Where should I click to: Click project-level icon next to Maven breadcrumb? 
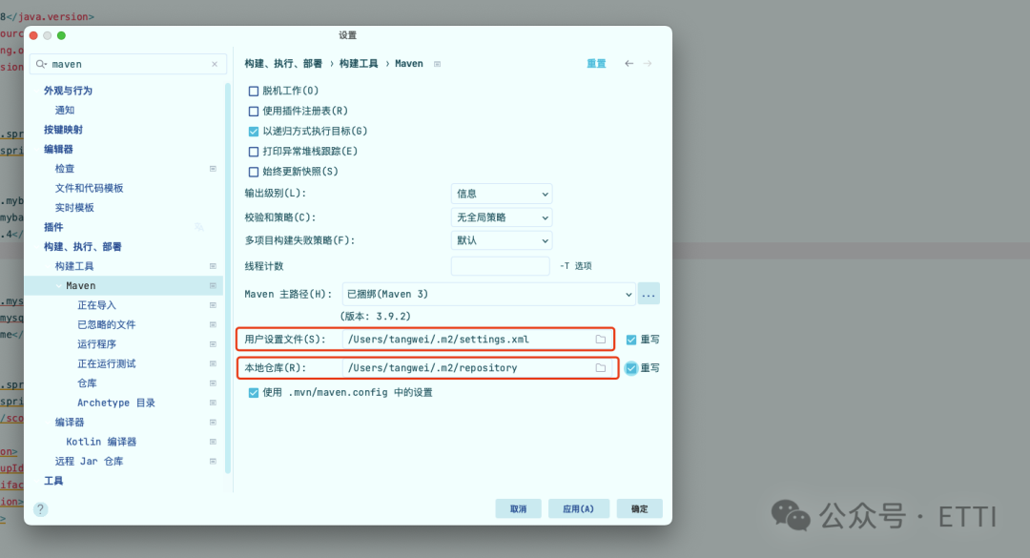437,64
